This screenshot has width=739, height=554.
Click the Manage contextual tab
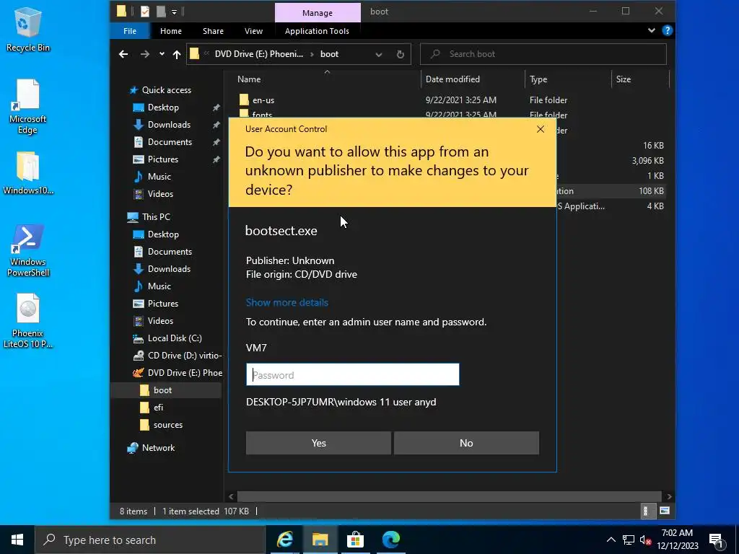click(318, 13)
